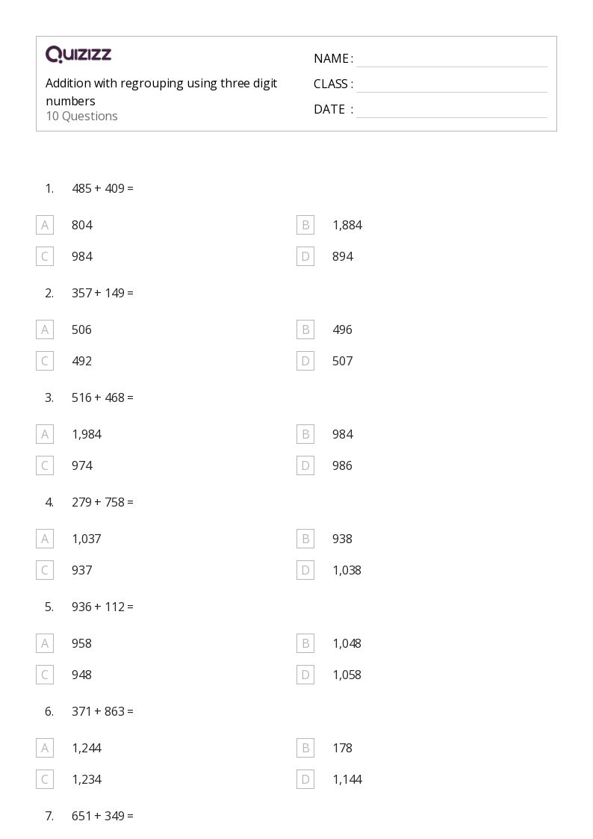Screen dimensions: 593x839
Task: Mark answer D, 894, for question 1
Action: 305,256
